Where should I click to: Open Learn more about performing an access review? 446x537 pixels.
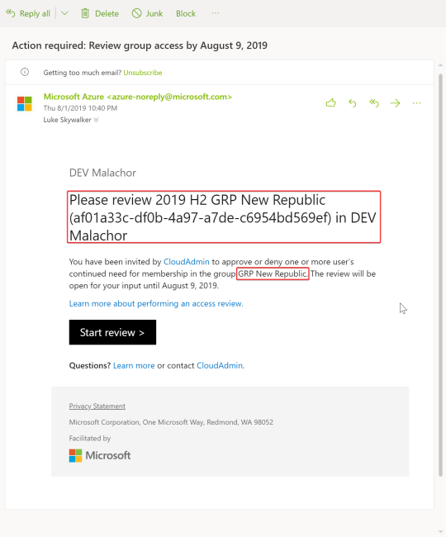[156, 303]
